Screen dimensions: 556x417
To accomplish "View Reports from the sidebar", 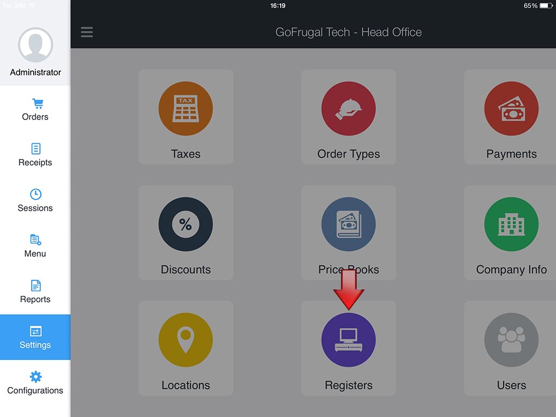I will click(35, 292).
